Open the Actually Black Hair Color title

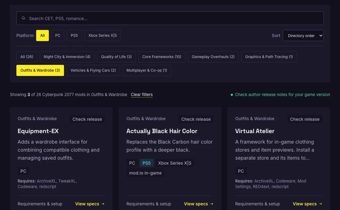(162, 131)
